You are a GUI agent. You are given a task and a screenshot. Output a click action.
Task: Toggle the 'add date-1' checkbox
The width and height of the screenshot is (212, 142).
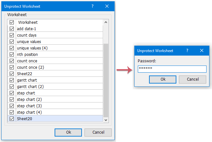tap(12, 29)
